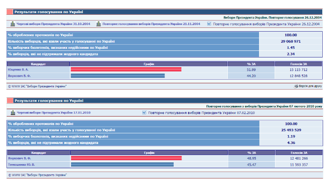Open Повторне голосування виборів 21.11.2004 link

[x=151, y=24]
